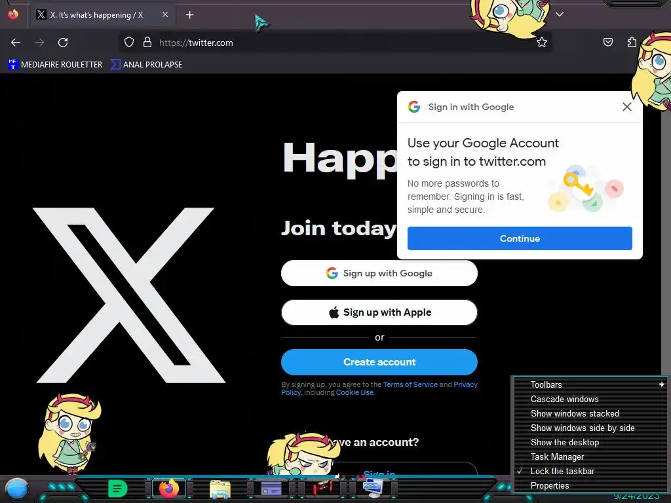Open taskbar Properties
671x503 pixels.
click(x=590, y=485)
